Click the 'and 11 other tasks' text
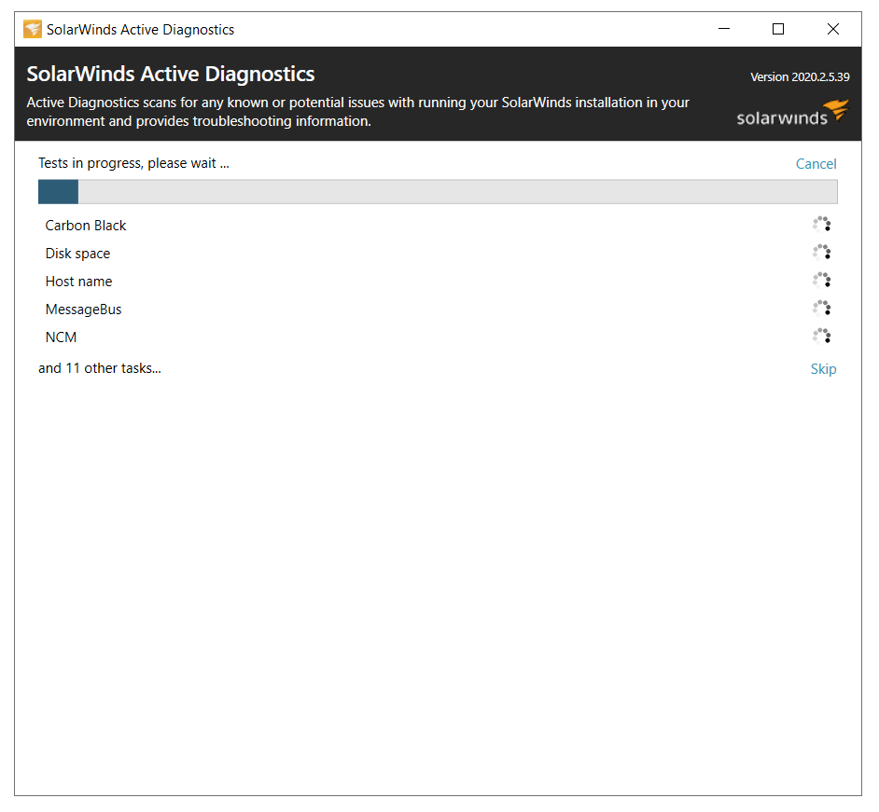The image size is (879, 812). 100,368
